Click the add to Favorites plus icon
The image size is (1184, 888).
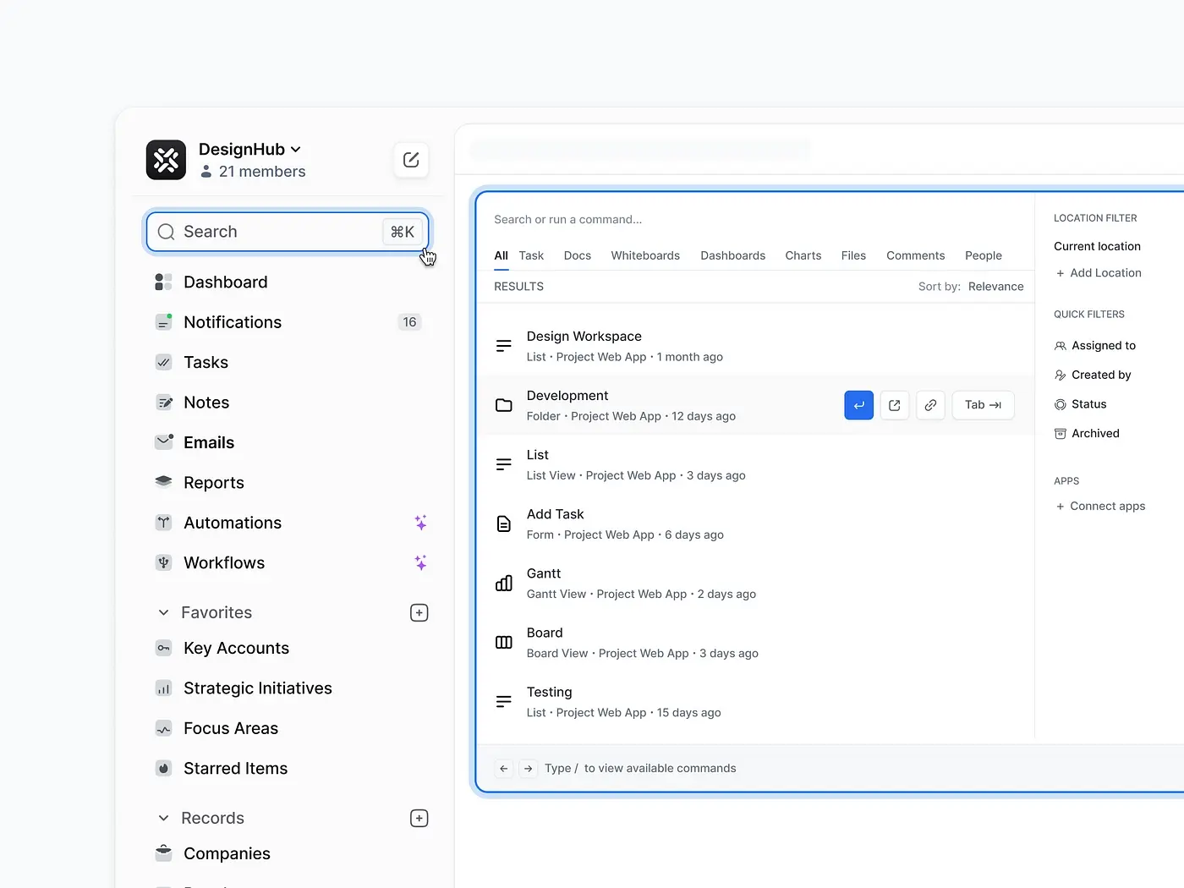pos(419,612)
